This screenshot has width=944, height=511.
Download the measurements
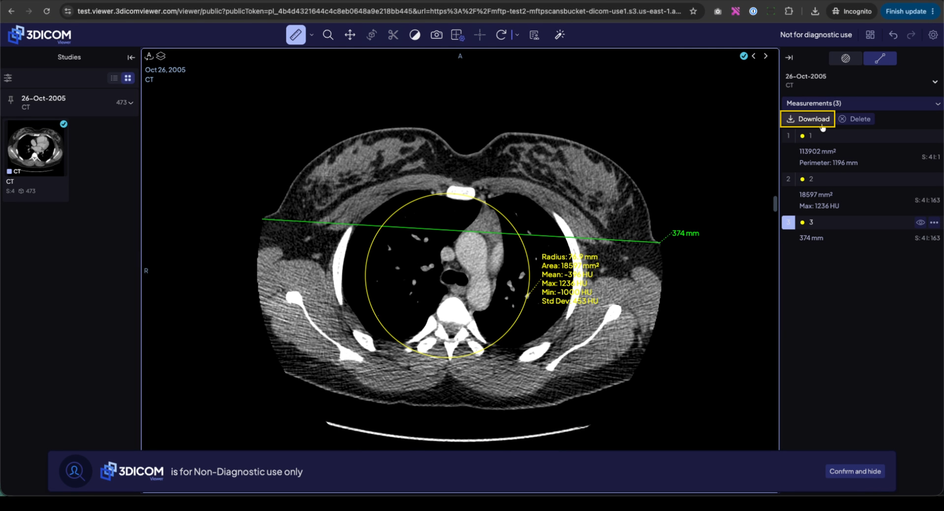click(x=808, y=119)
